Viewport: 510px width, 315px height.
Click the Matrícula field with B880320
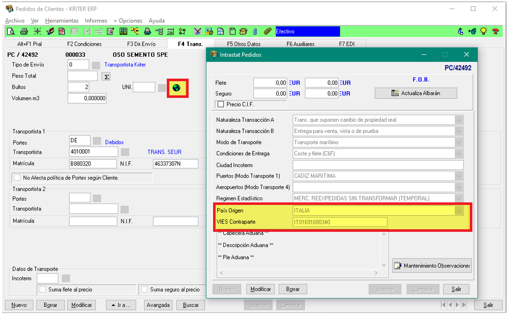point(93,164)
